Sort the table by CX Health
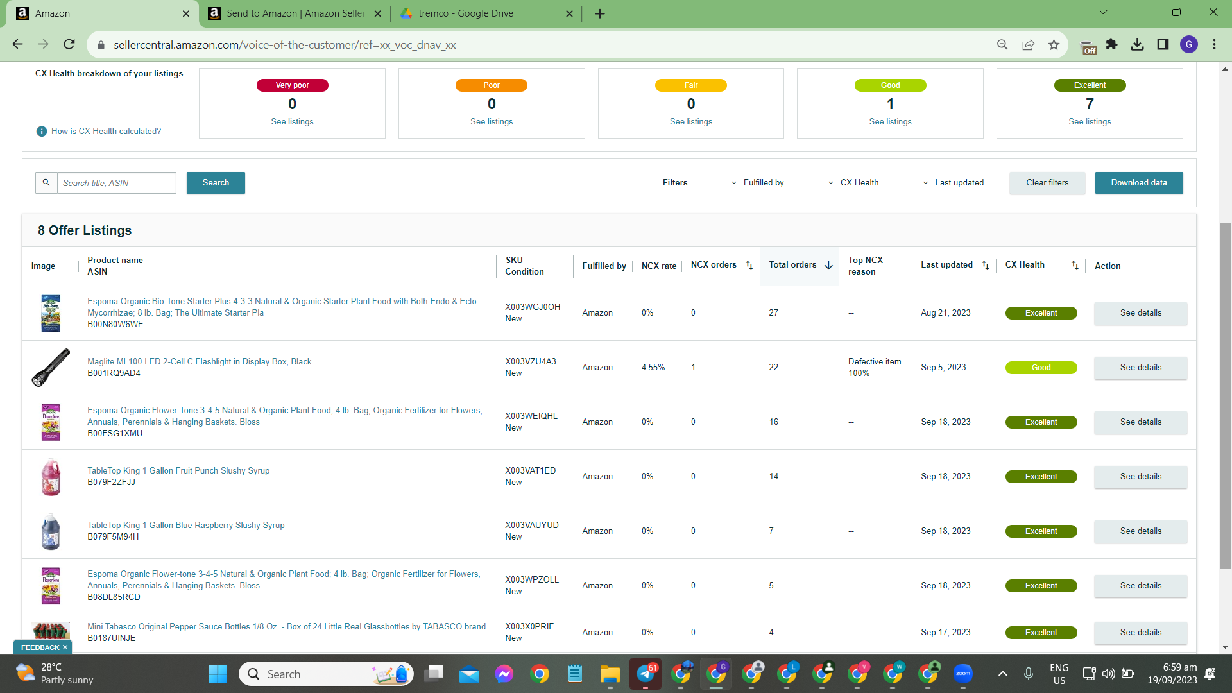 tap(1075, 266)
